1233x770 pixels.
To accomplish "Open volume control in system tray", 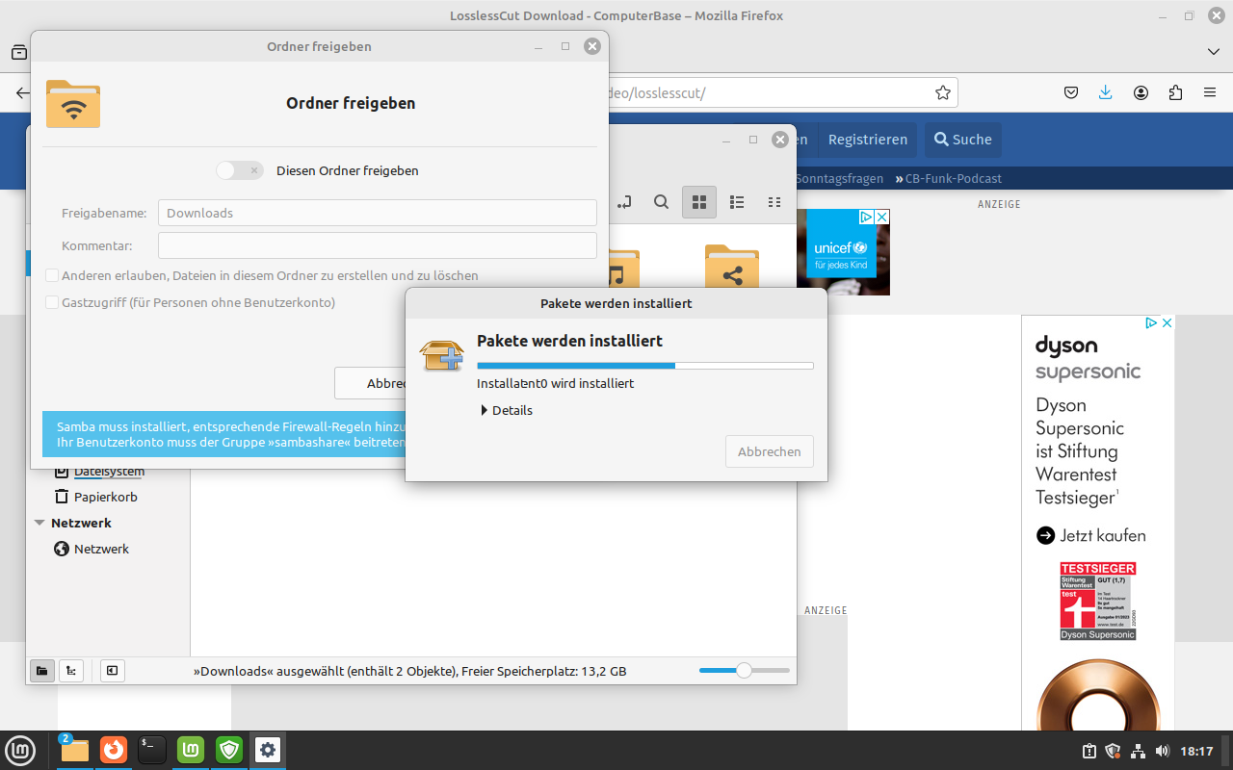I will pos(1162,751).
